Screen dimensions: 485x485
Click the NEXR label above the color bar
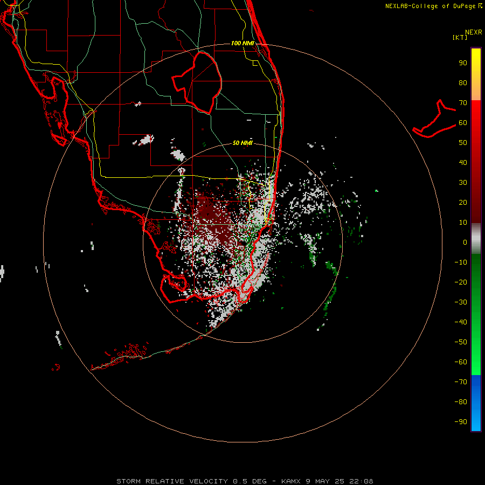coord(473,32)
